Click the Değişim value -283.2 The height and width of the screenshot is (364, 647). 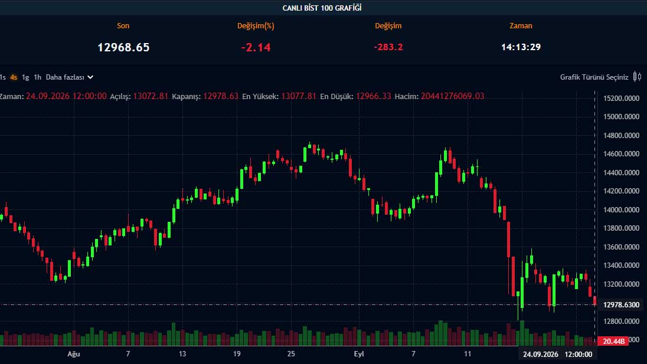tap(388, 47)
